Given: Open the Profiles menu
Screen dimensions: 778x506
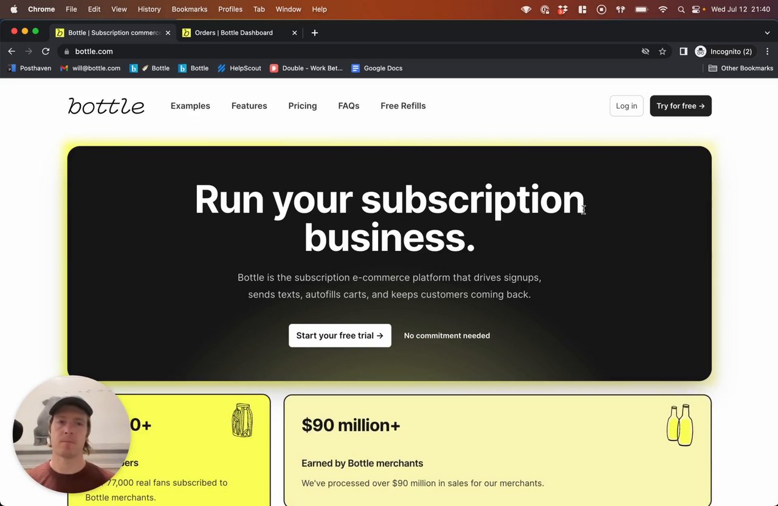Looking at the screenshot, I should (x=230, y=9).
